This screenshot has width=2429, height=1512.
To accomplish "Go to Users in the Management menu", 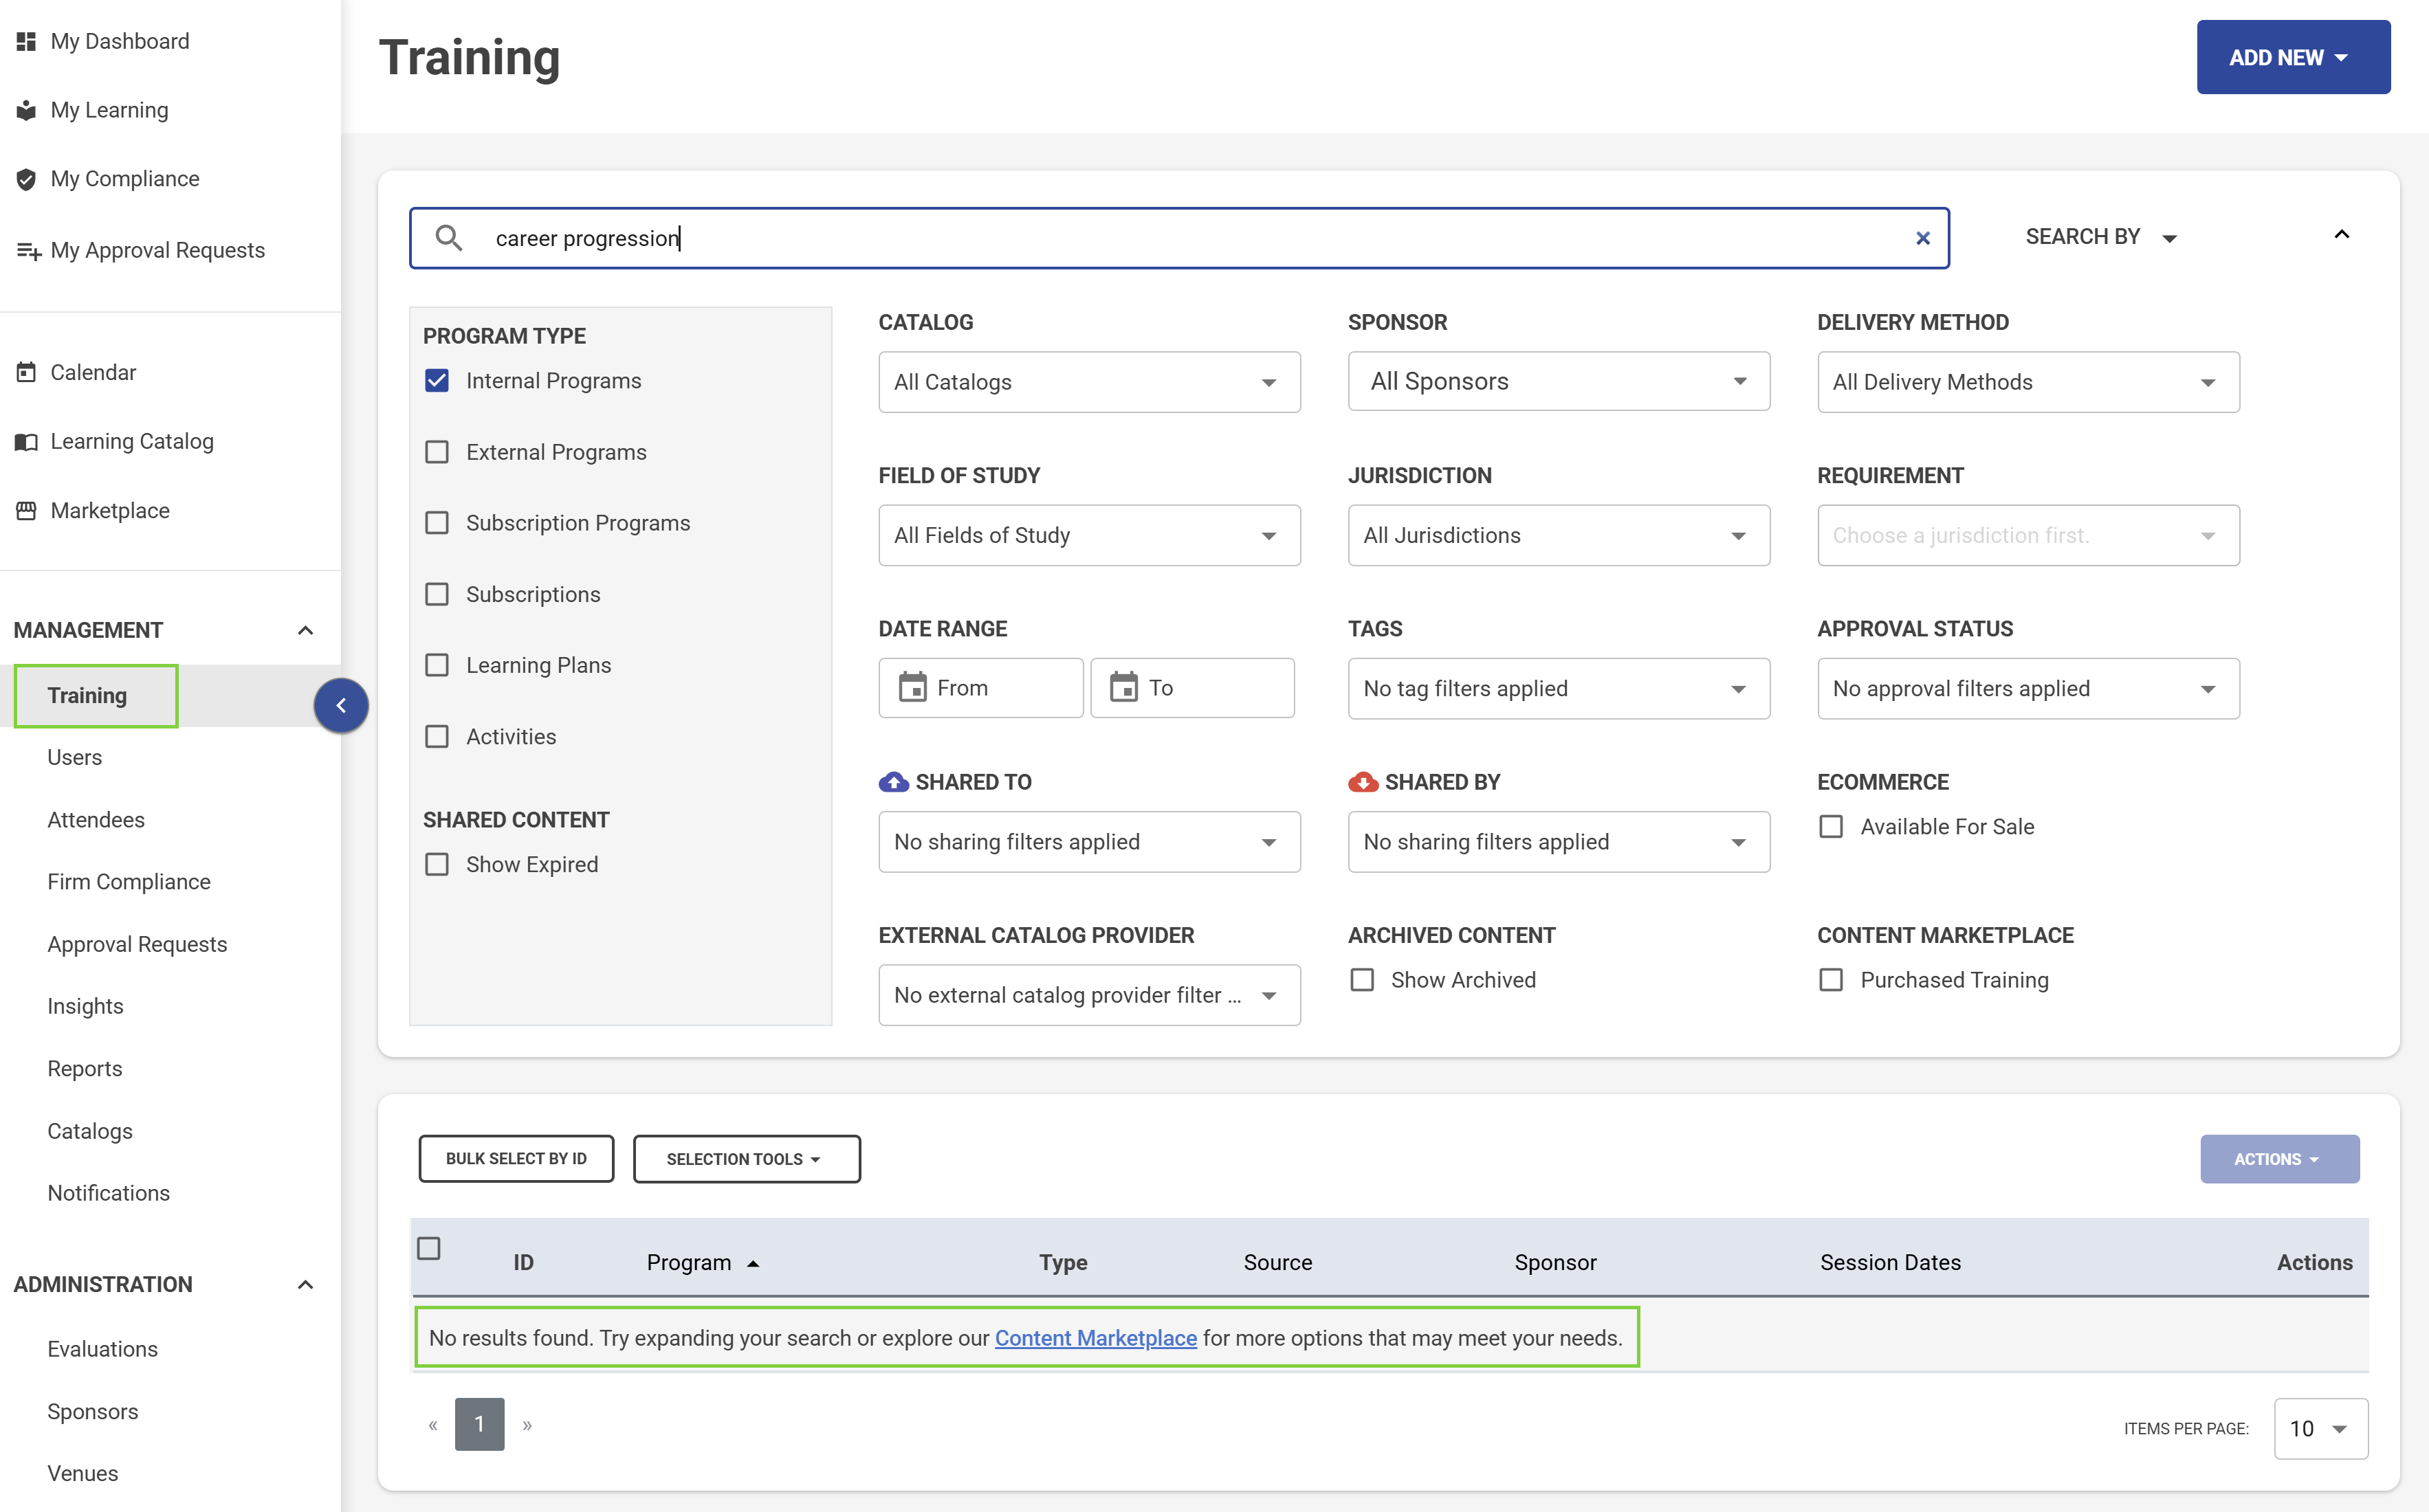I will (75, 757).
